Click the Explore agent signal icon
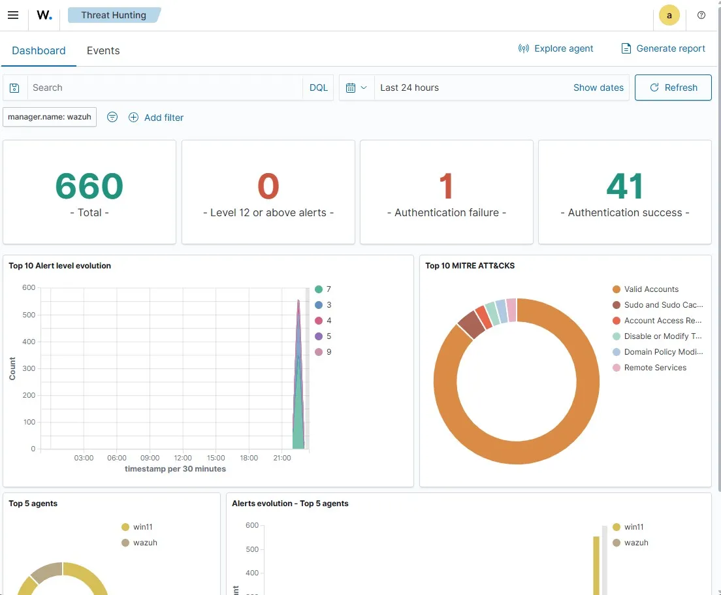The image size is (721, 595). (523, 48)
